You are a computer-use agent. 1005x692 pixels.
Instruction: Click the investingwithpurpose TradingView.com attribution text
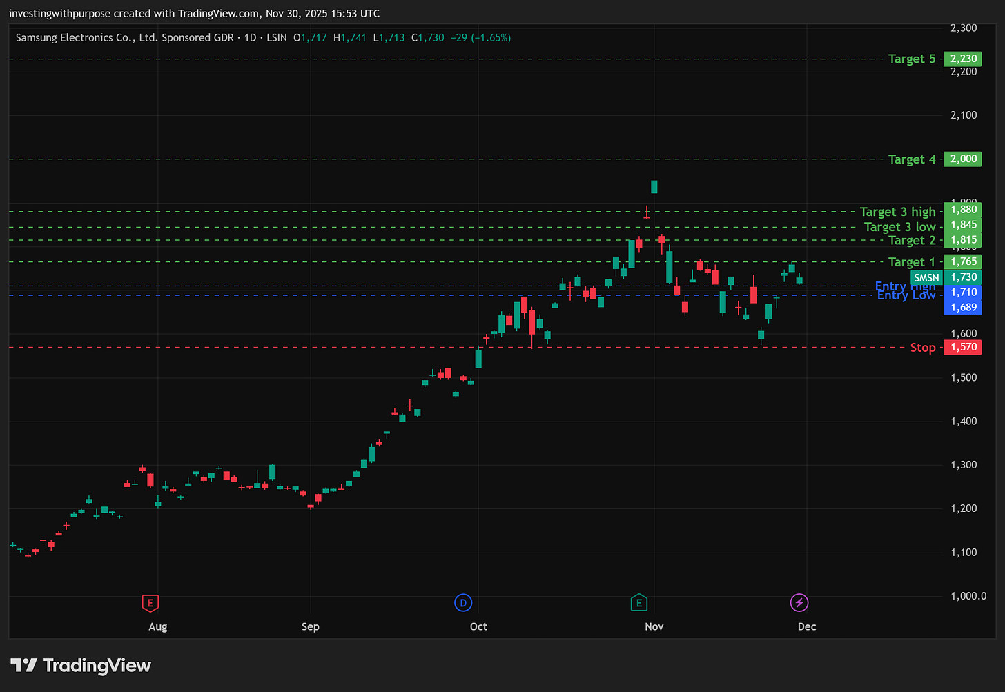(x=194, y=14)
